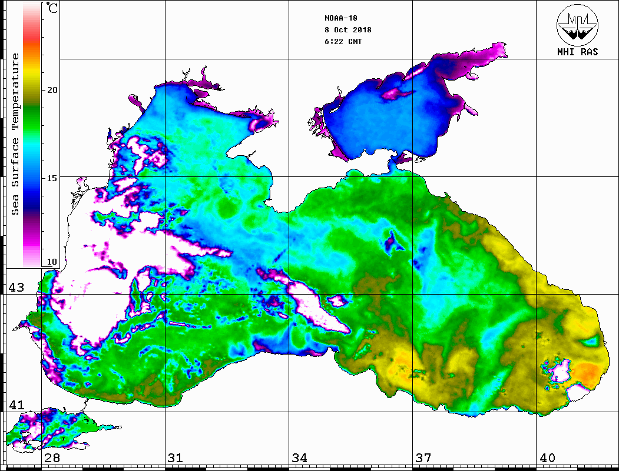Viewport: 619px width, 471px height.
Task: Click the MHI RAS caption text
Action: [x=578, y=52]
